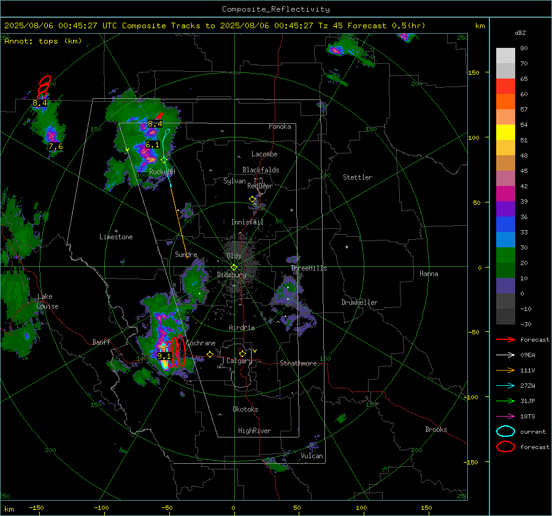552x516 pixels.
Task: Click the Drumheller label
Action: pyautogui.click(x=359, y=302)
